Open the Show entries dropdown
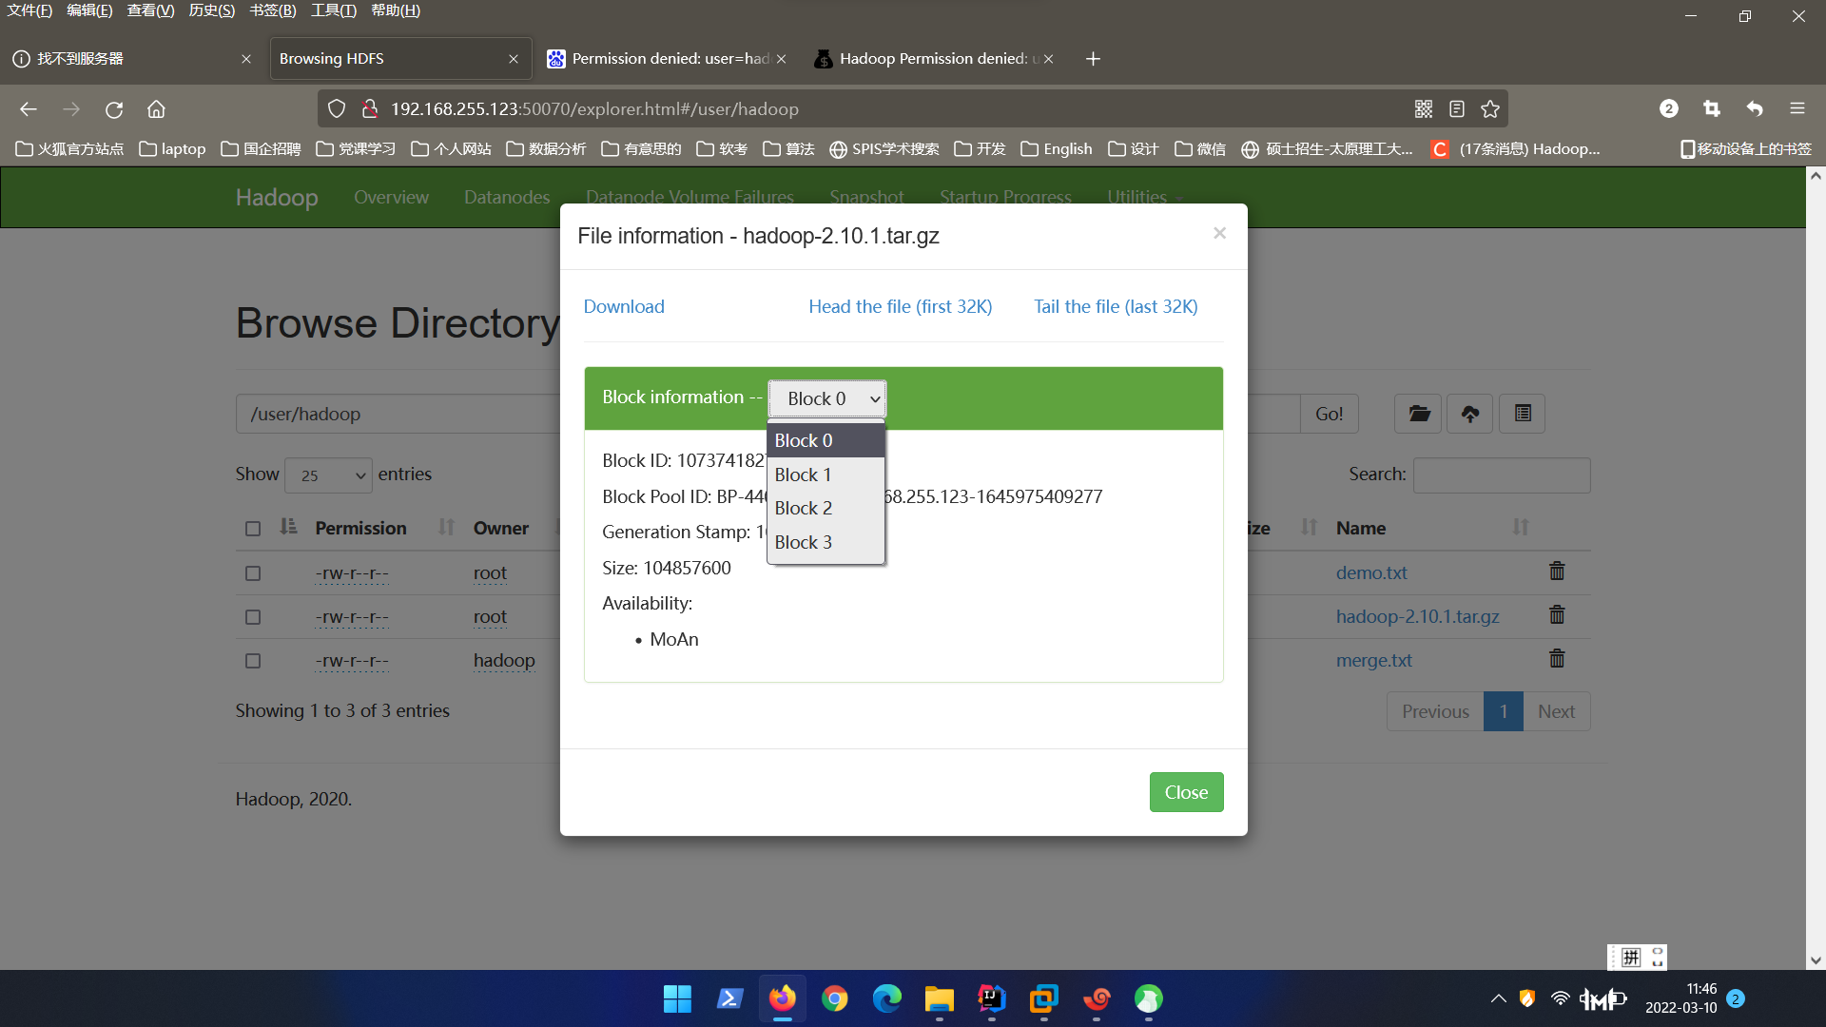This screenshot has height=1027, width=1826. point(328,475)
